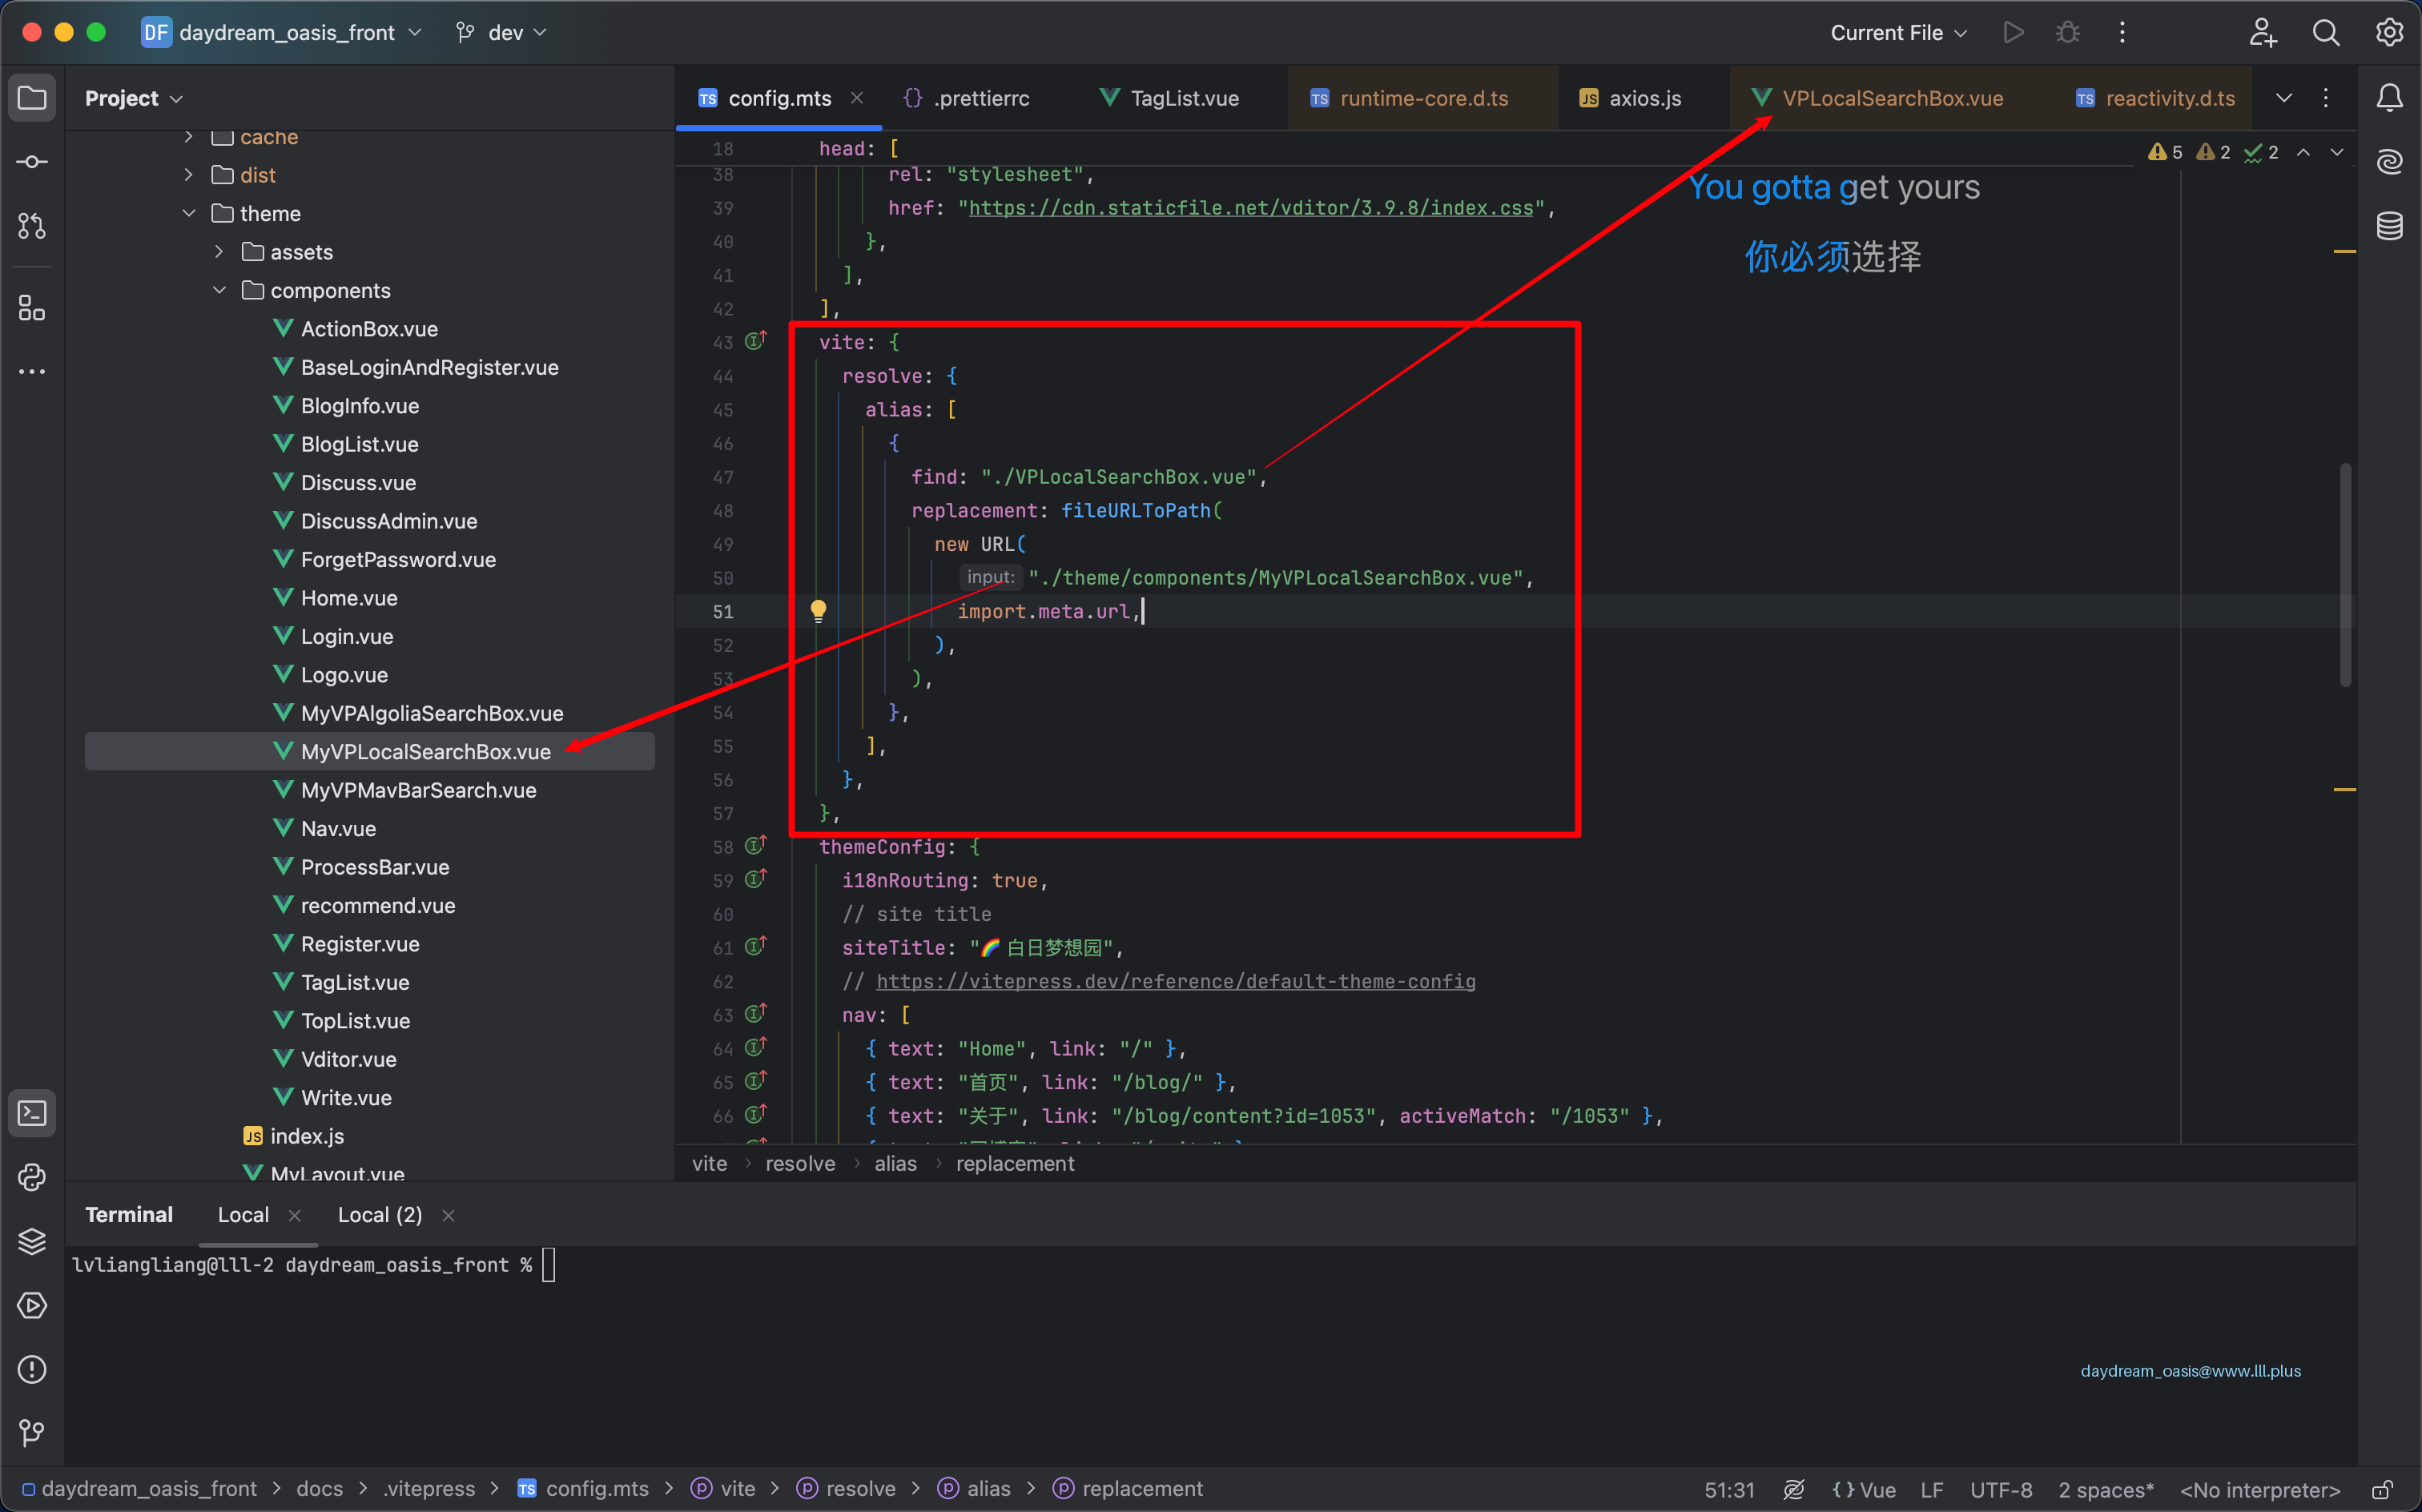
Task: Open the Project view selector dropdown
Action: point(134,98)
